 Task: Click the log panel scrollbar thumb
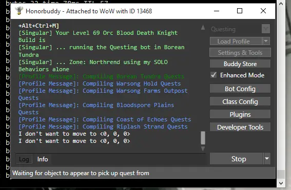pyautogui.click(x=203, y=138)
